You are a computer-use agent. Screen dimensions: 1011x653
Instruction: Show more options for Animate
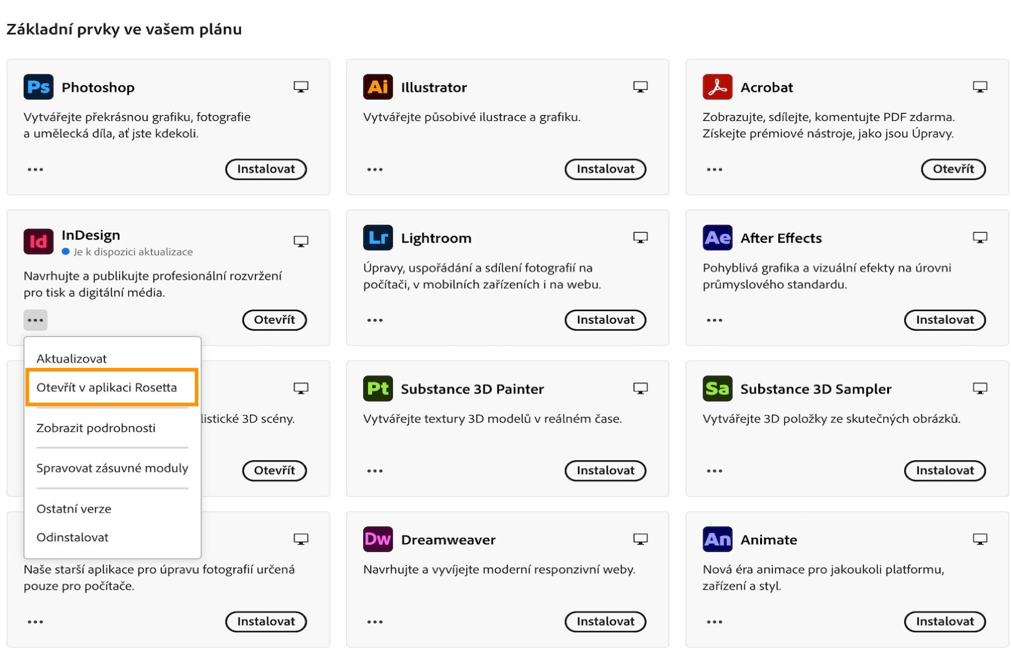coord(715,622)
